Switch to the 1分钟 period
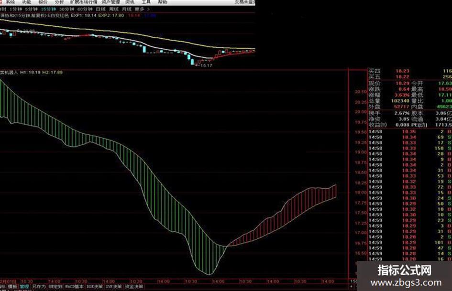 point(16,9)
